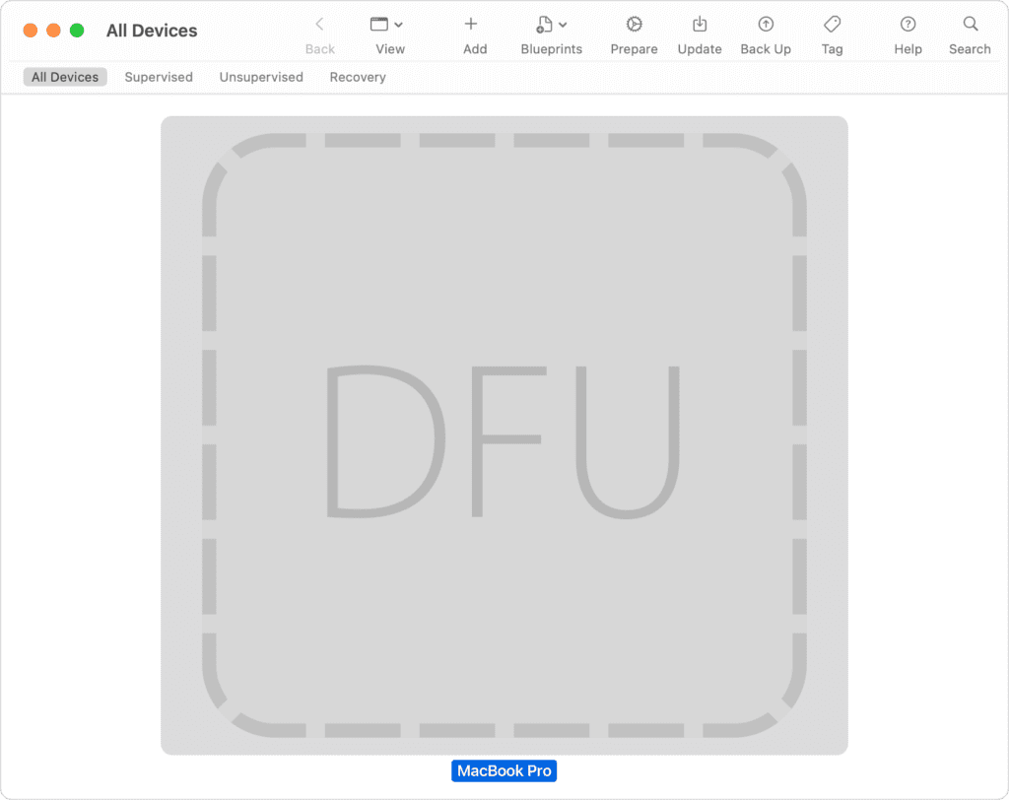Expand the View dropdown chevron
Screen dimensions: 1009x800
pyautogui.click(x=398, y=25)
